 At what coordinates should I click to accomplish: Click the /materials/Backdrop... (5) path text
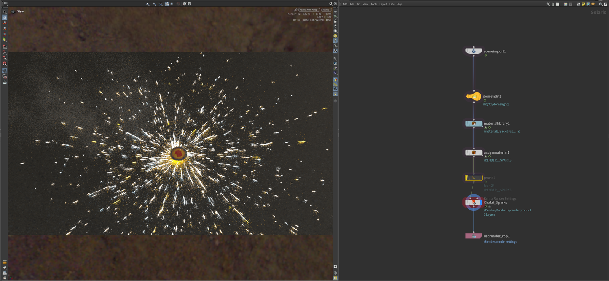[502, 131]
